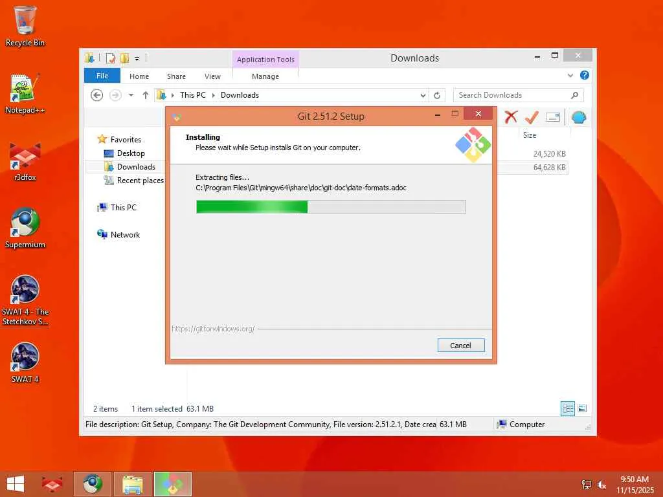The height and width of the screenshot is (497, 663).
Task: Switch to details view layout icon
Action: click(568, 408)
